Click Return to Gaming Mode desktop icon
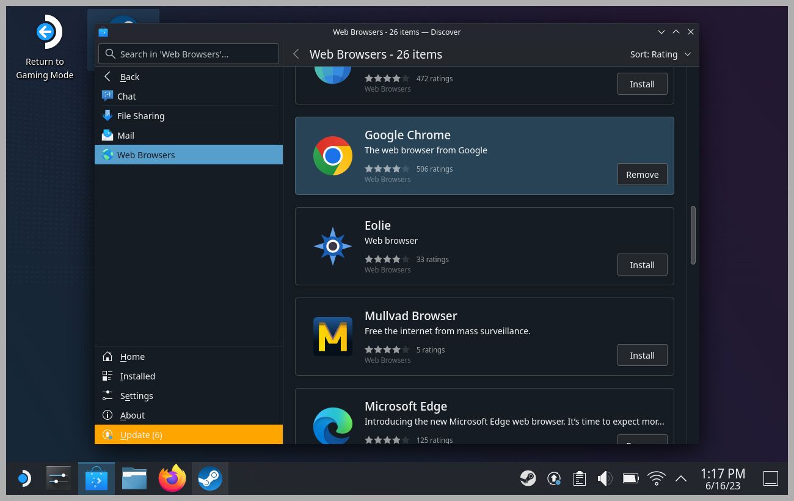 click(45, 48)
